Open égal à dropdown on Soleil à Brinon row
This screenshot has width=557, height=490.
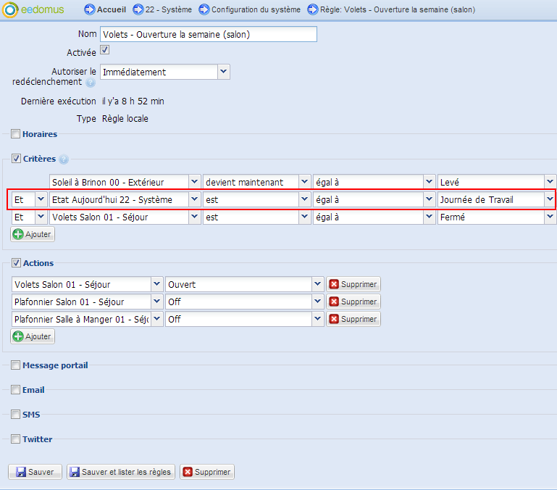tap(429, 182)
